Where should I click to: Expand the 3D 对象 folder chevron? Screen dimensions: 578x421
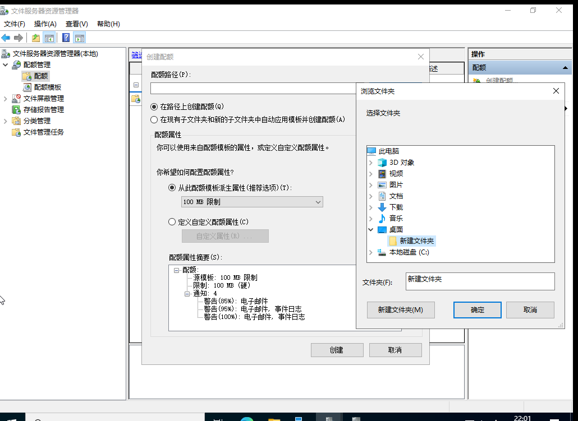click(x=371, y=163)
